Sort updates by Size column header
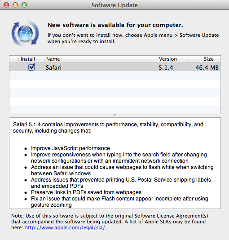The width and height of the screenshot is (229, 240). 205,59
